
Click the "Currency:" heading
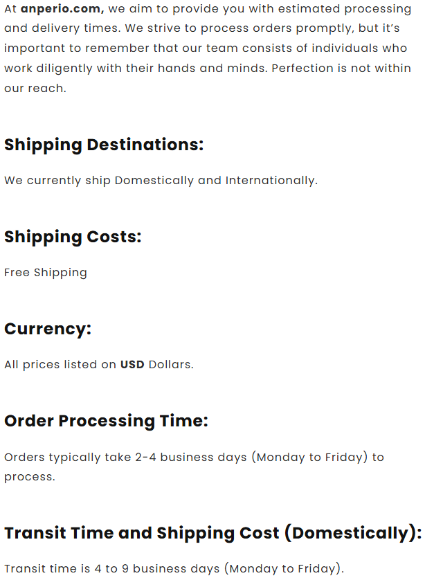point(48,329)
